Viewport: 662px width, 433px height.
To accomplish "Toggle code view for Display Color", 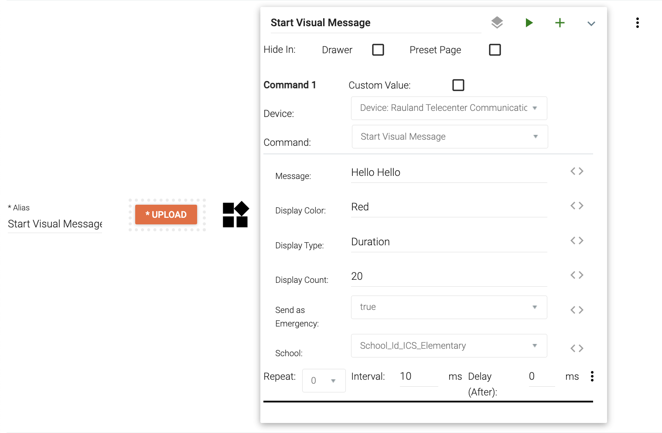I will click(x=577, y=206).
